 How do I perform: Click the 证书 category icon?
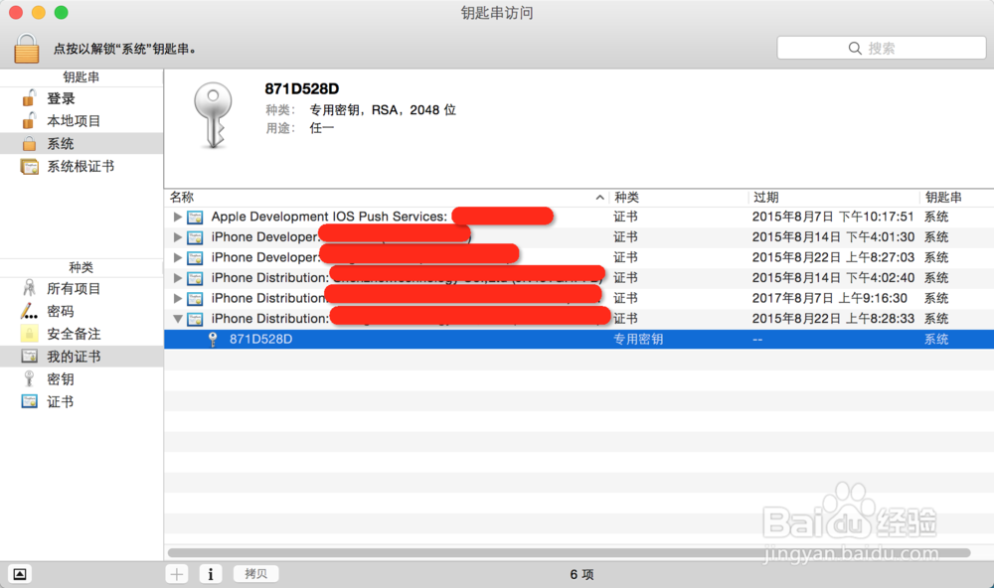pyautogui.click(x=29, y=401)
